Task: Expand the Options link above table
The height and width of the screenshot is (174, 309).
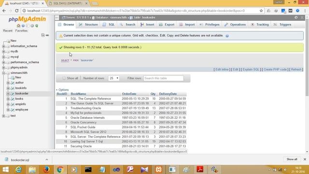Action: [62, 90]
